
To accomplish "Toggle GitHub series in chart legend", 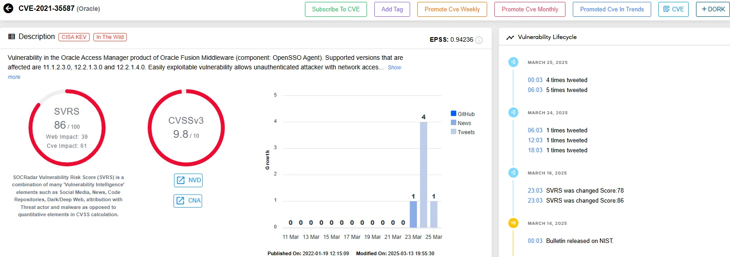I will (463, 114).
